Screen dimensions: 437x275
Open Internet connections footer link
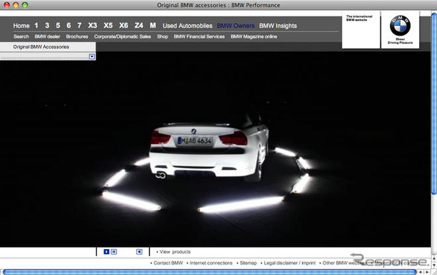[x=211, y=263]
